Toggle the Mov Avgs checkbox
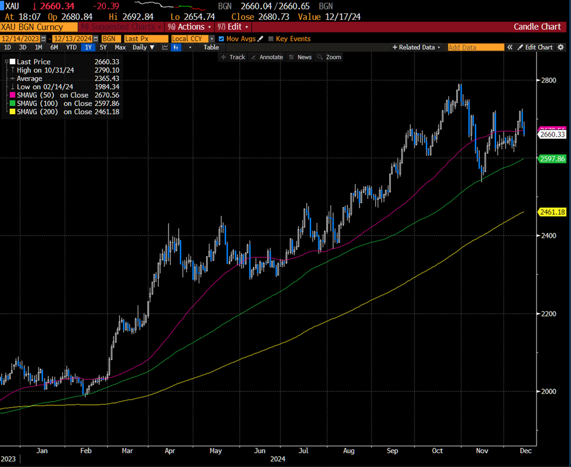This screenshot has width=571, height=467. click(x=221, y=39)
